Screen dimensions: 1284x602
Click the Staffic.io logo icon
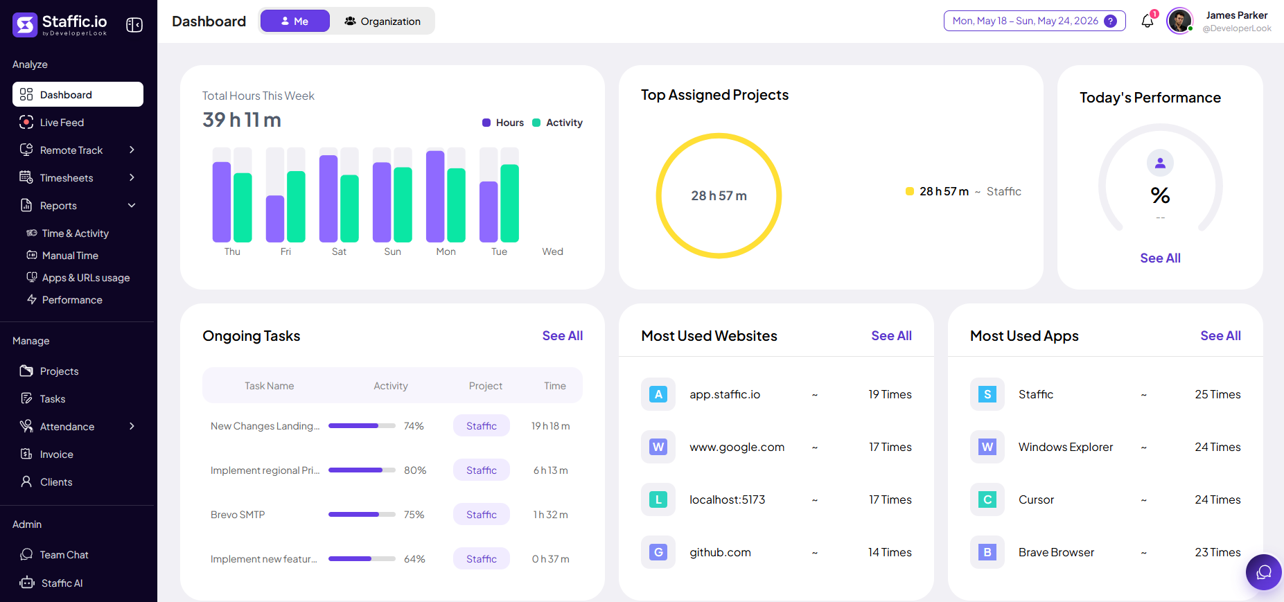coord(25,25)
